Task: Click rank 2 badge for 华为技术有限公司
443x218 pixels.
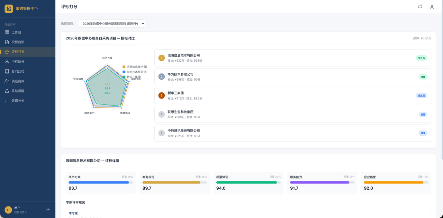Action: click(162, 77)
